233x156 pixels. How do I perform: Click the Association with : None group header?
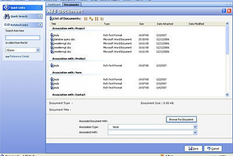coord(67,72)
